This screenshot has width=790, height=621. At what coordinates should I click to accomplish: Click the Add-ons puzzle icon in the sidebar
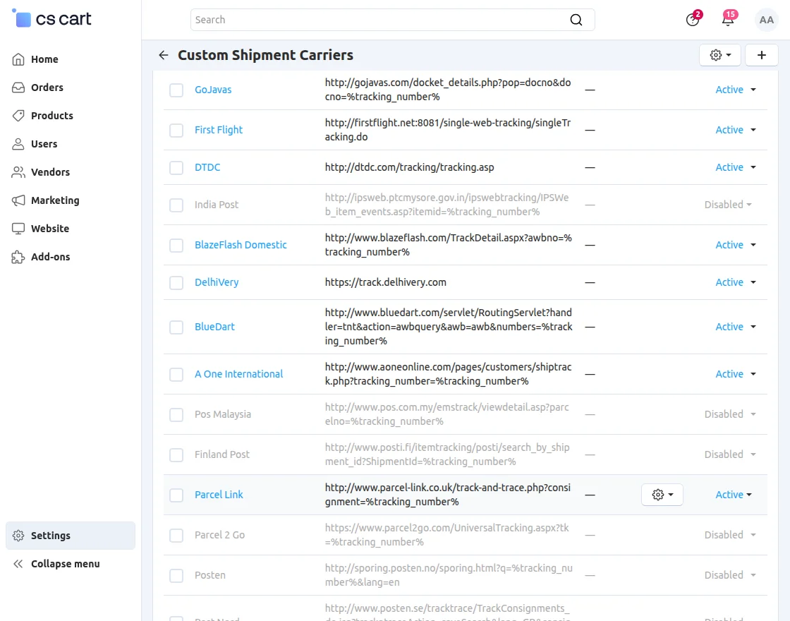[18, 257]
